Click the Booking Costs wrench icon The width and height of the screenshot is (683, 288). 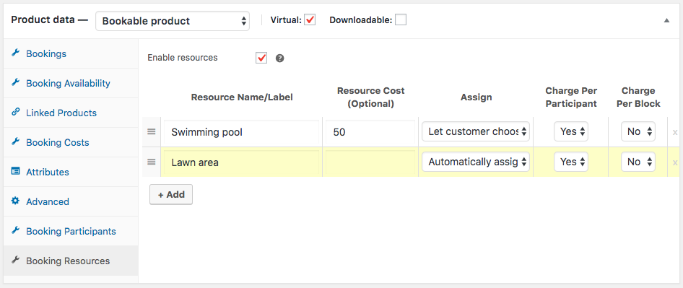click(15, 142)
